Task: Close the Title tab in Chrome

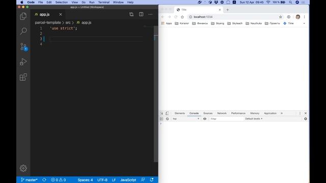Action: click(220, 10)
